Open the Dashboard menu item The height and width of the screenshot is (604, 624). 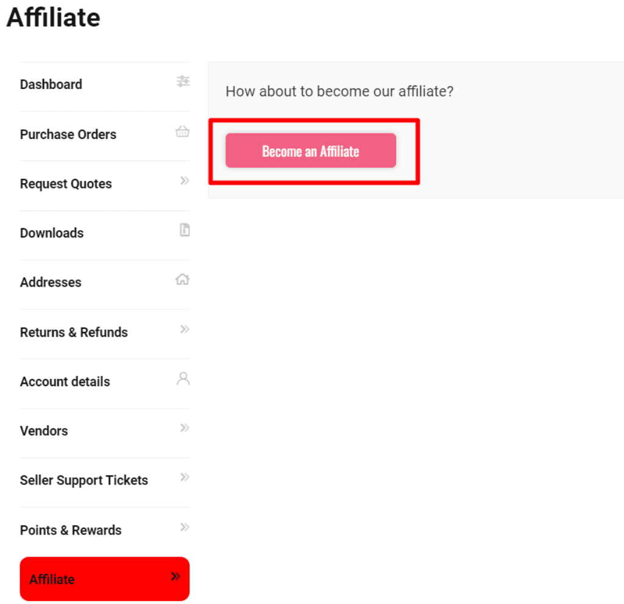point(51,84)
